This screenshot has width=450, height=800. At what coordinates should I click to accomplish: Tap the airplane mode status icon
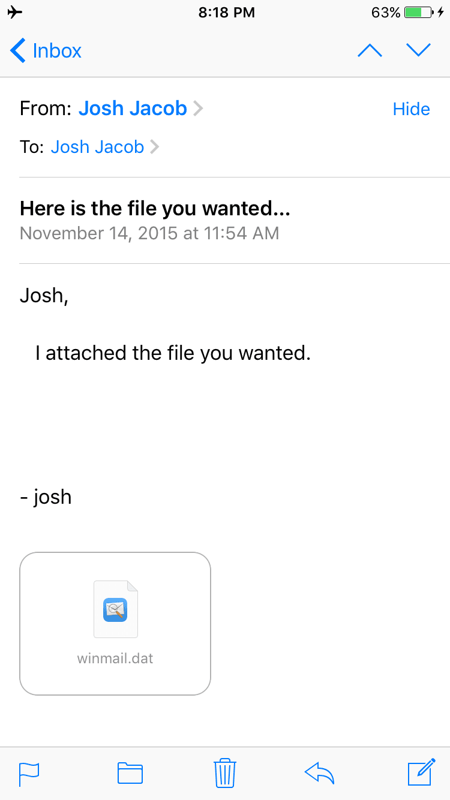[x=16, y=13]
